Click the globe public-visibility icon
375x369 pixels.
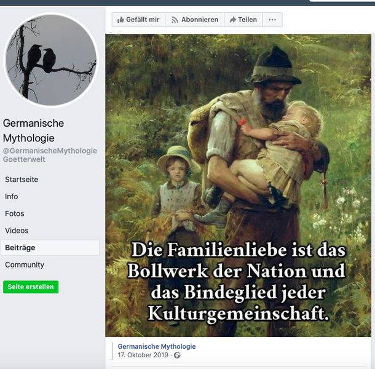pos(177,355)
